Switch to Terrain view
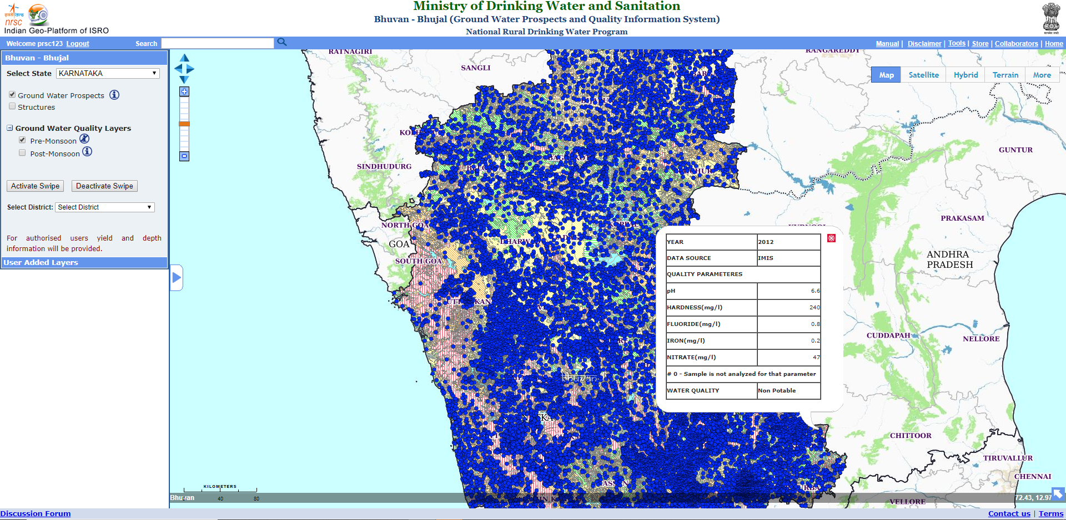 (x=1005, y=75)
